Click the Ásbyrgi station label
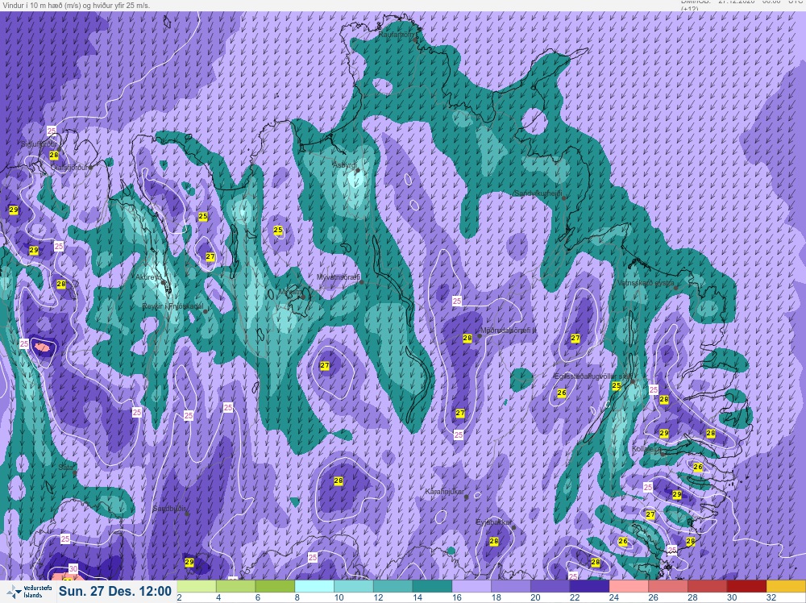This screenshot has width=806, height=603. [x=344, y=165]
